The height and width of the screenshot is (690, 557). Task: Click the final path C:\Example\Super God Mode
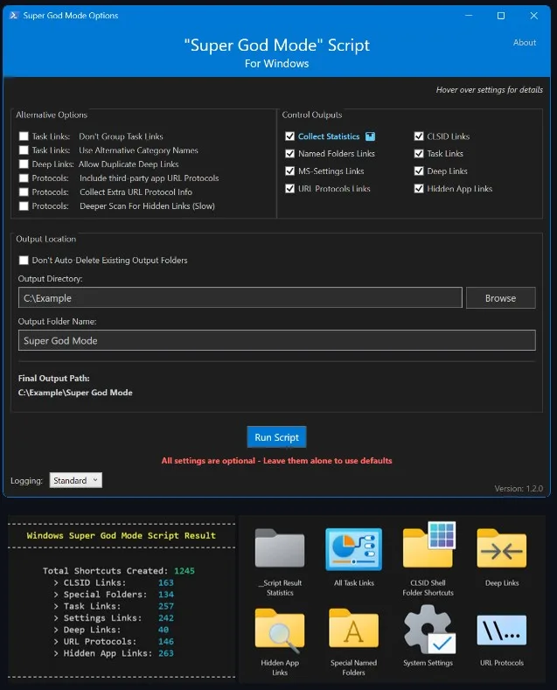75,393
